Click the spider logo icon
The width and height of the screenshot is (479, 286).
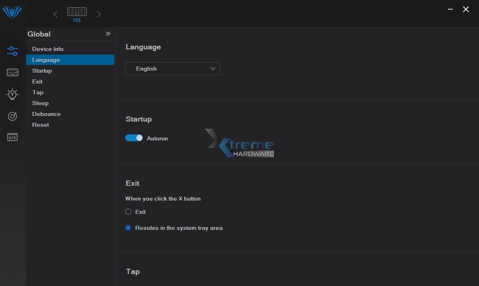[12, 12]
